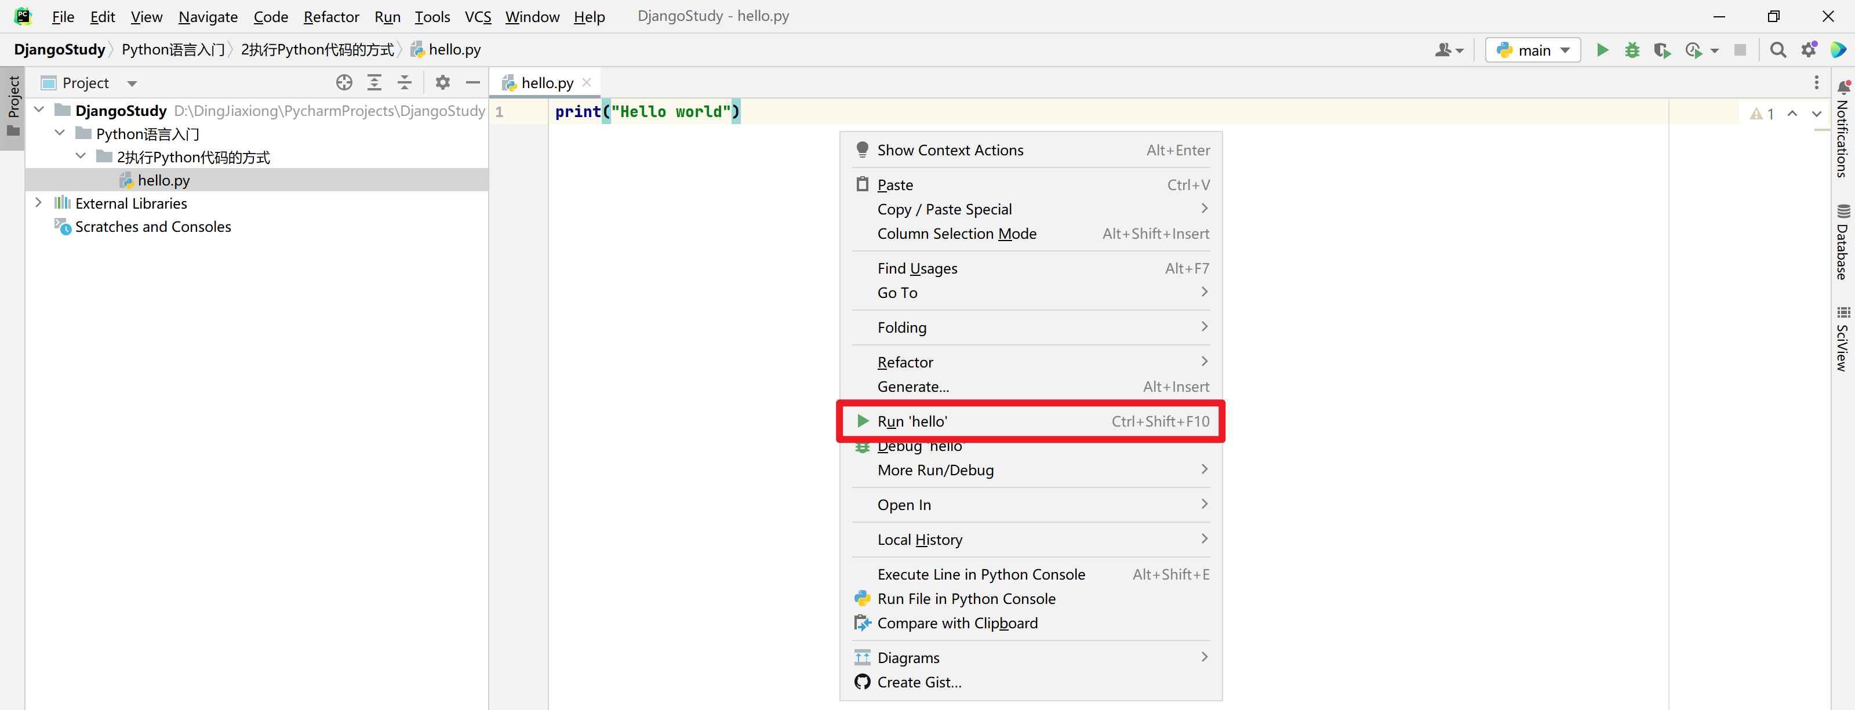Screen dimensions: 1855x710
Task: Click the green Run button in toolbar
Action: click(1602, 50)
